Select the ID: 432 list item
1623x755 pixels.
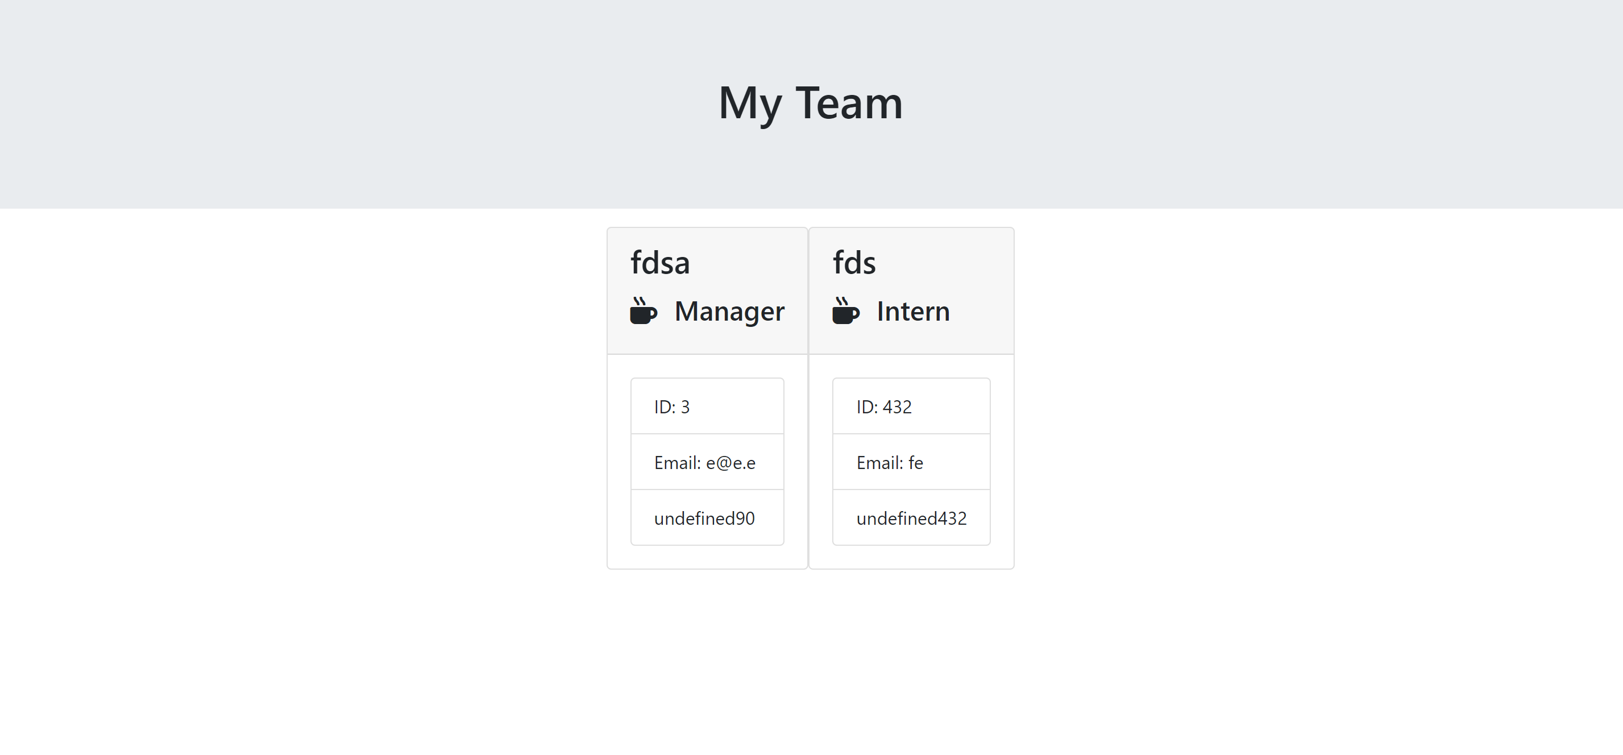point(911,406)
